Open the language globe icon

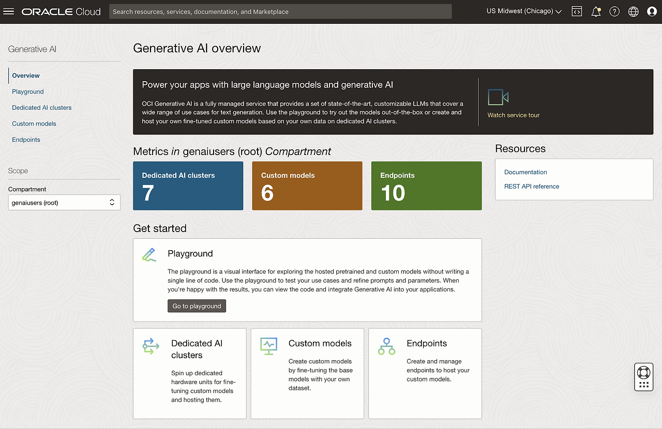tap(633, 11)
